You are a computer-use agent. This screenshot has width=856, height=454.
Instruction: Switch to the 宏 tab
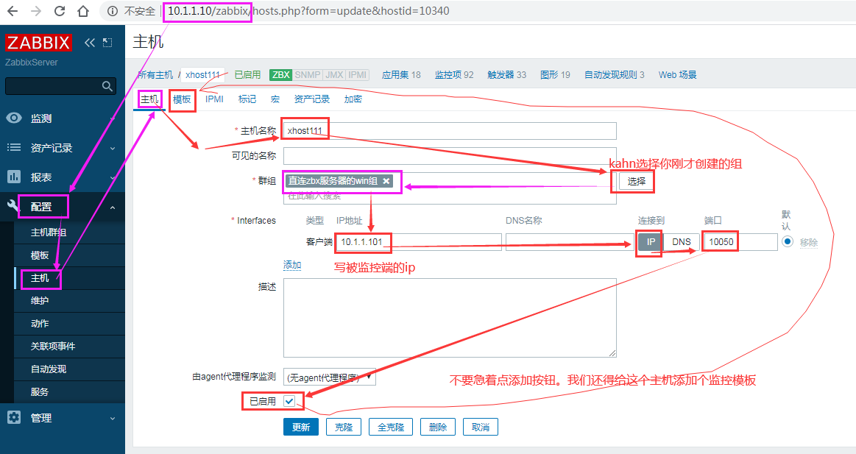(x=275, y=99)
